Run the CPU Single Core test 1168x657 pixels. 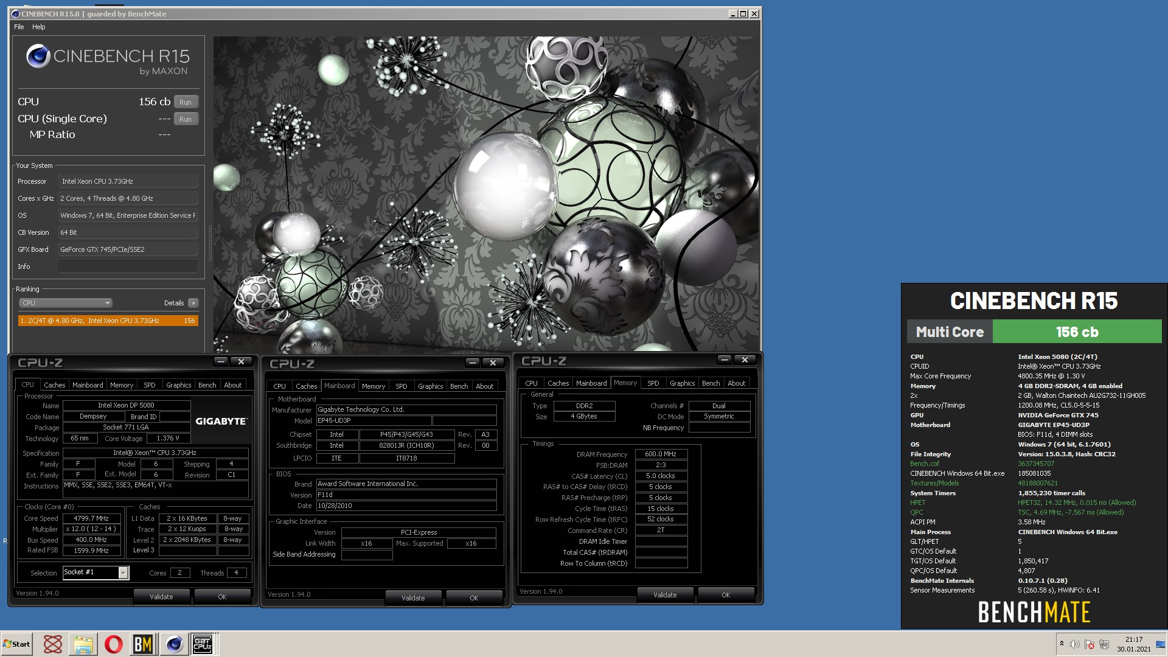(x=186, y=119)
